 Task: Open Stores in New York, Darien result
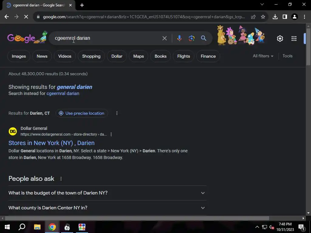51,143
